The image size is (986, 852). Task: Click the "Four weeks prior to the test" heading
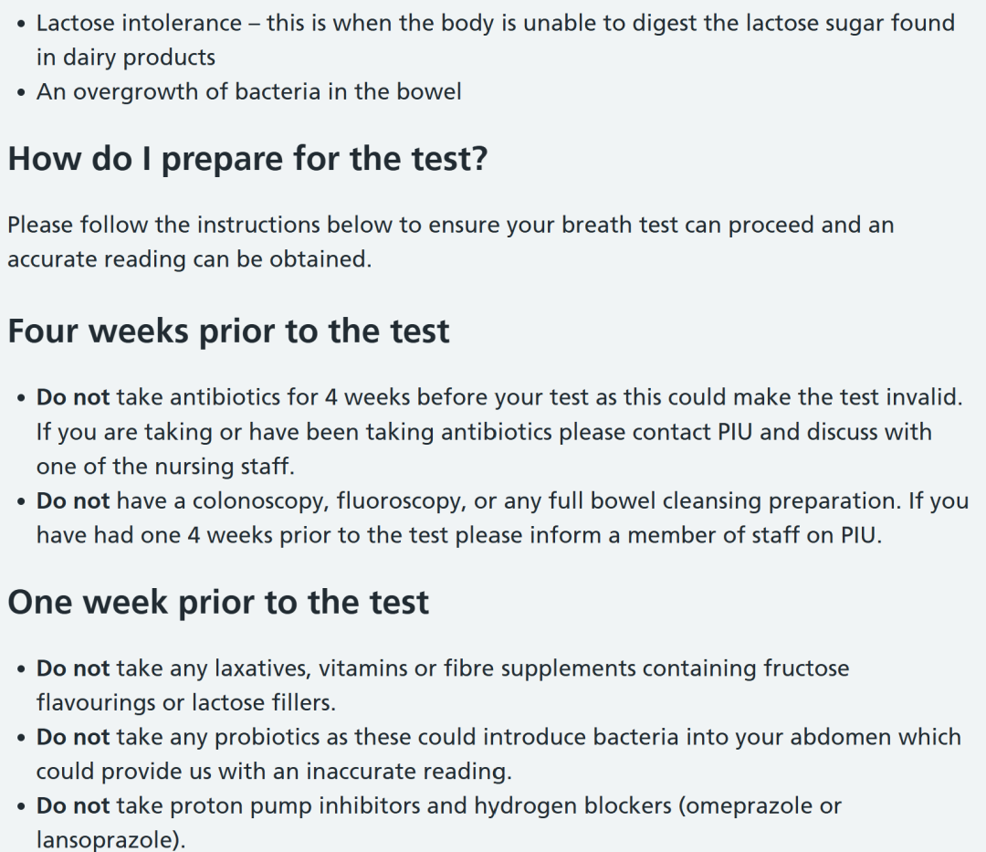[x=228, y=331]
